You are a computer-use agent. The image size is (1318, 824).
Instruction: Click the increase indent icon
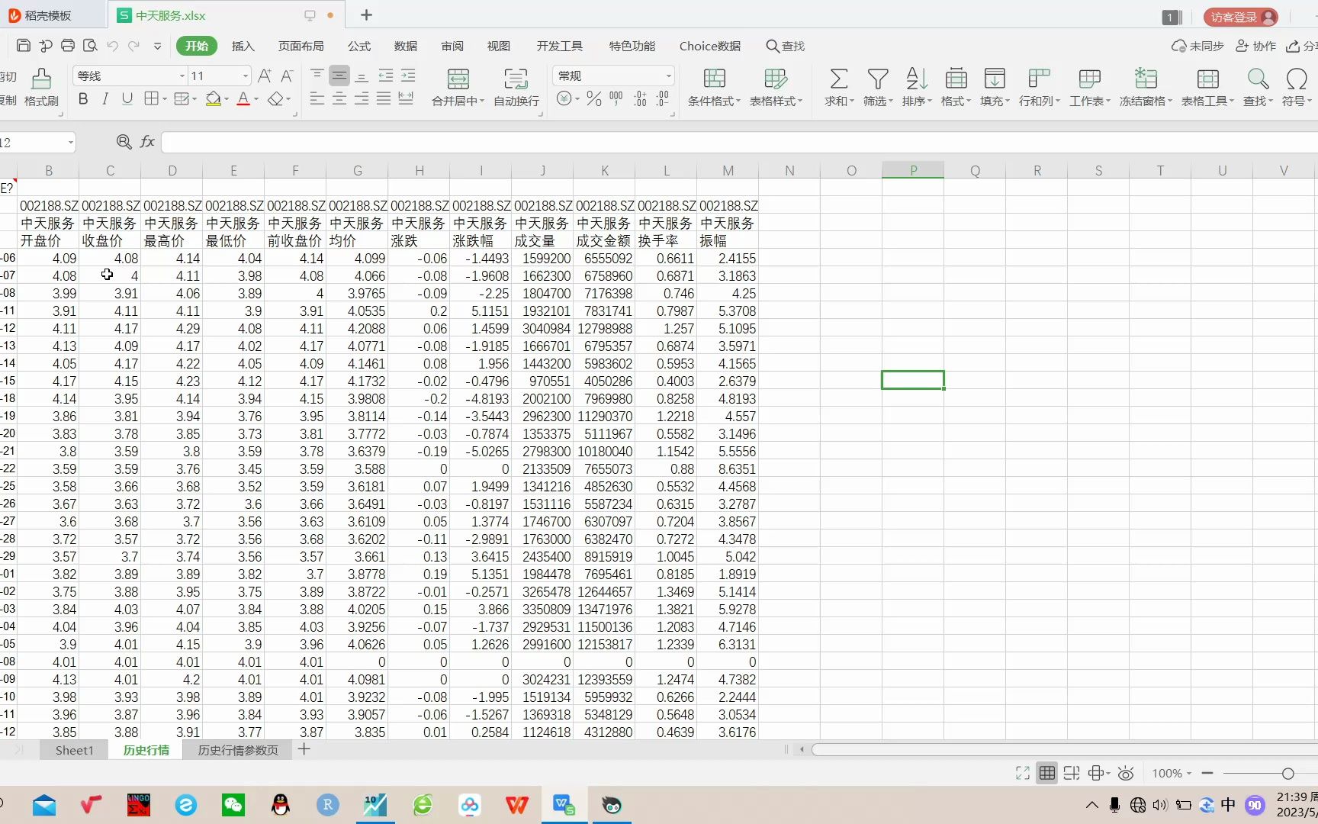point(408,76)
